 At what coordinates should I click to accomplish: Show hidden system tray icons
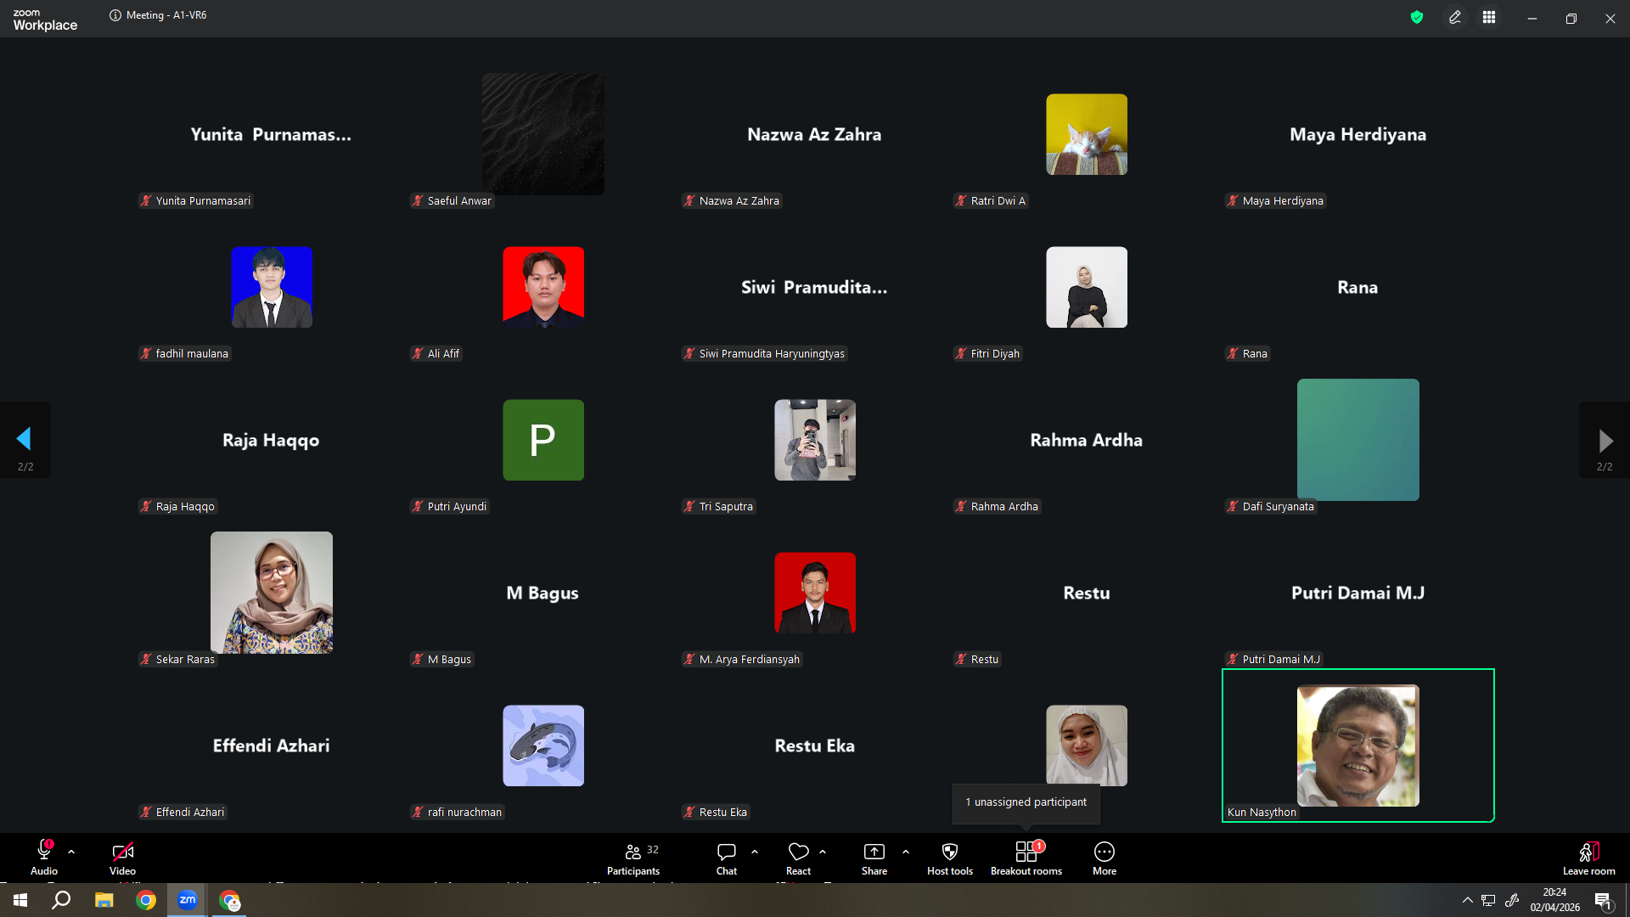(1467, 900)
